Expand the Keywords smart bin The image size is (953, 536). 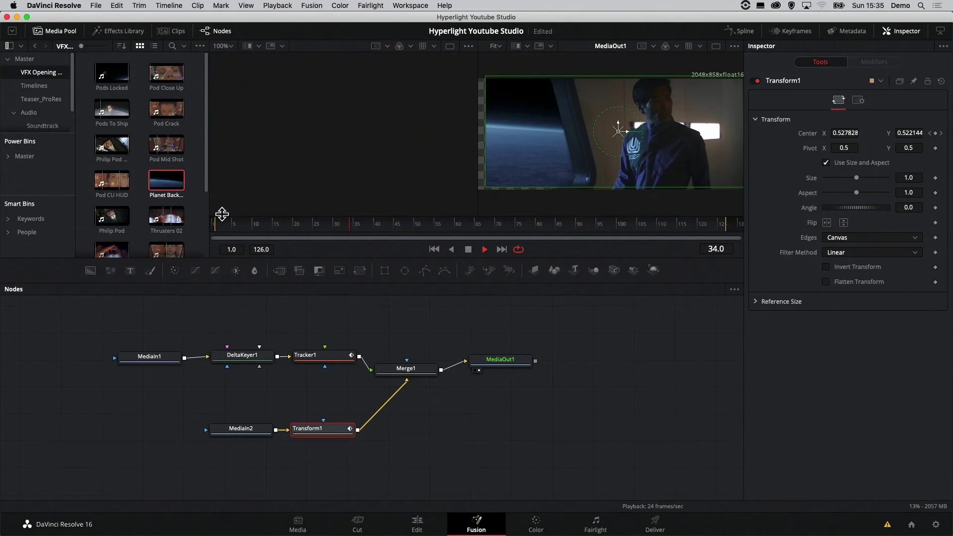click(x=8, y=219)
